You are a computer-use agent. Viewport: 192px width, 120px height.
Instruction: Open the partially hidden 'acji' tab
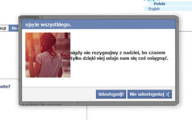(4, 28)
